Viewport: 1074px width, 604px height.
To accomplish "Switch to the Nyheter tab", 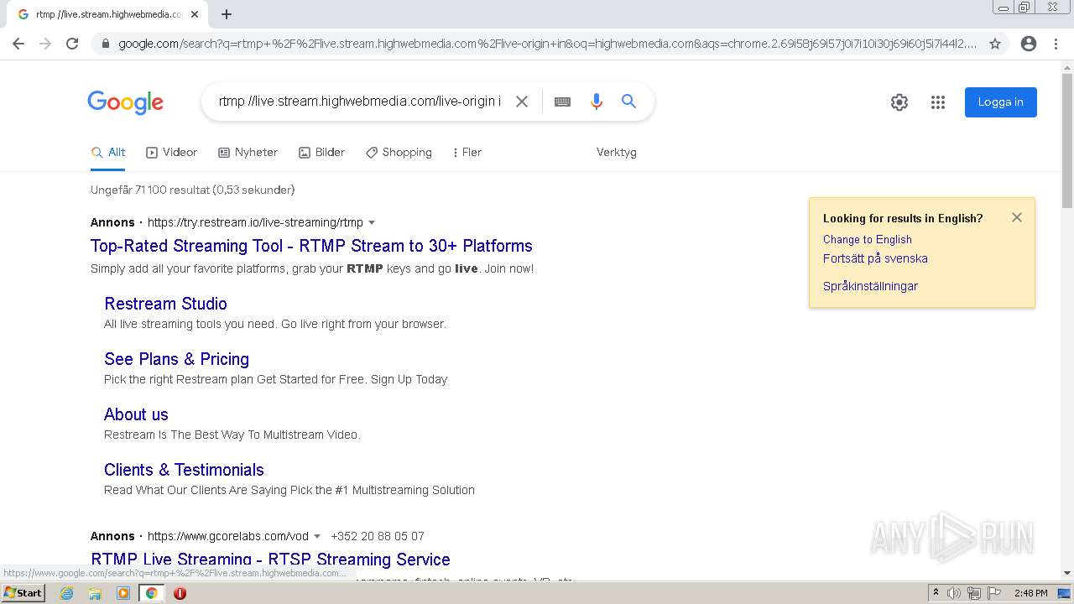I will (x=248, y=153).
